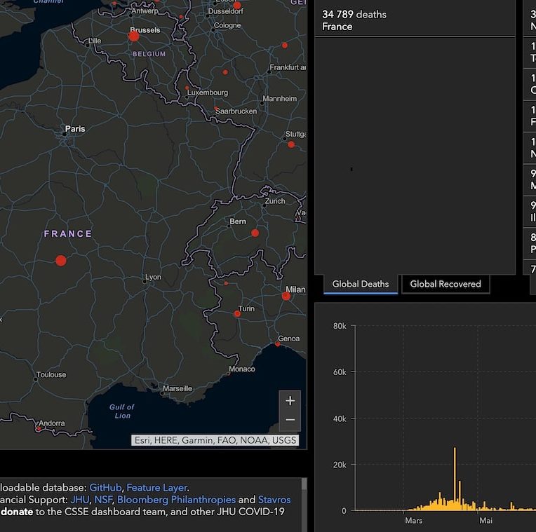Select the France 34 789 deaths entry
The width and height of the screenshot is (536, 532).
coord(415,20)
